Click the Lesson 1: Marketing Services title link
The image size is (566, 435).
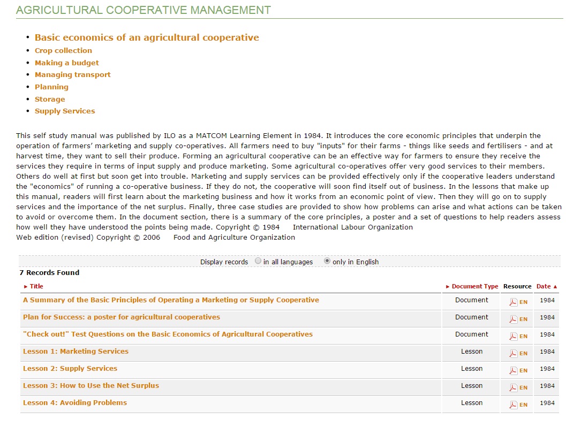[76, 352]
